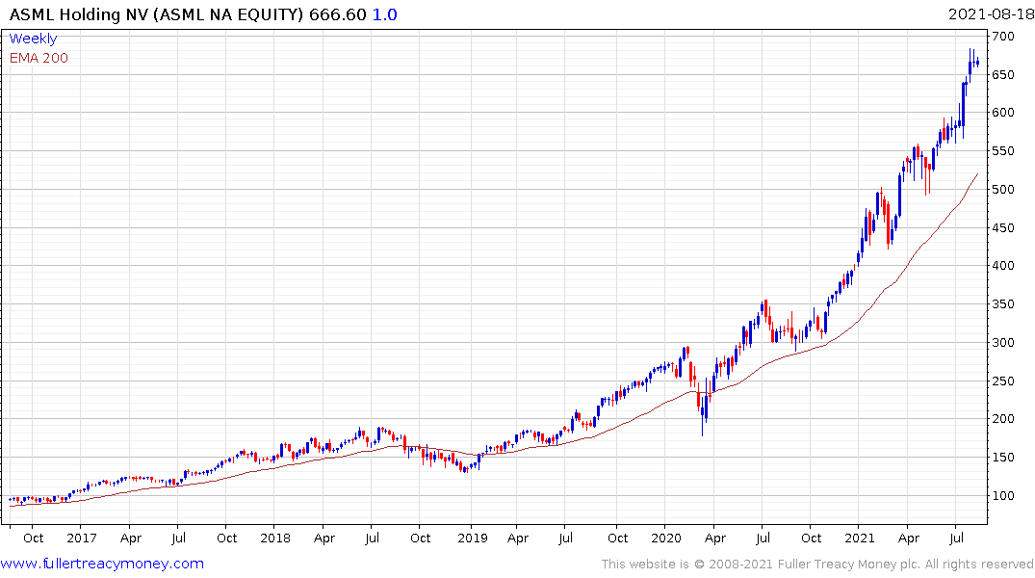Click the 200 price axis label
This screenshot has height=578, width=1035.
pos(1002,418)
